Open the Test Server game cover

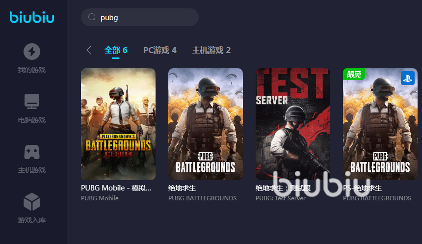pyautogui.click(x=293, y=124)
